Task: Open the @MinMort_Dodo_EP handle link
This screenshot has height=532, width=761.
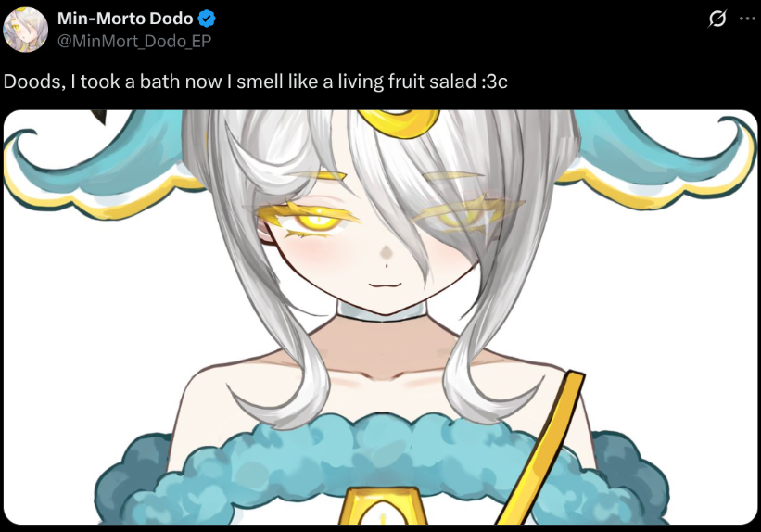Action: pos(134,41)
